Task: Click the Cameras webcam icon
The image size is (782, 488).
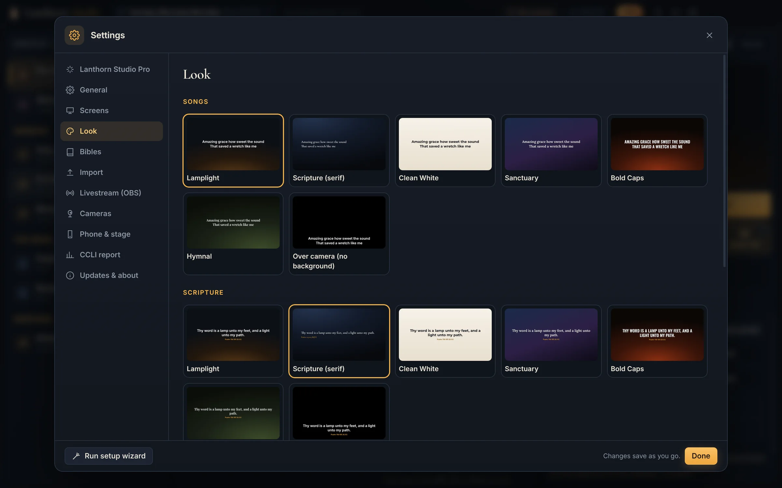Action: pyautogui.click(x=70, y=214)
